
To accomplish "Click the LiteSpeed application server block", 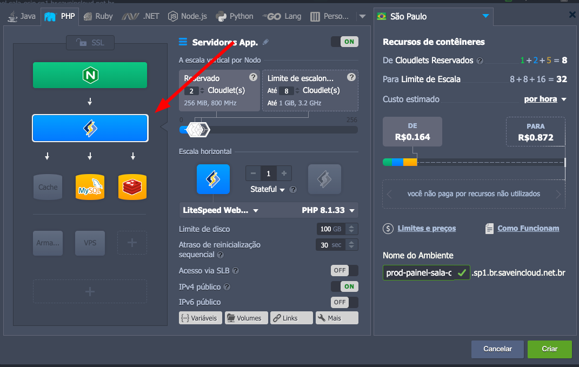I will point(90,128).
